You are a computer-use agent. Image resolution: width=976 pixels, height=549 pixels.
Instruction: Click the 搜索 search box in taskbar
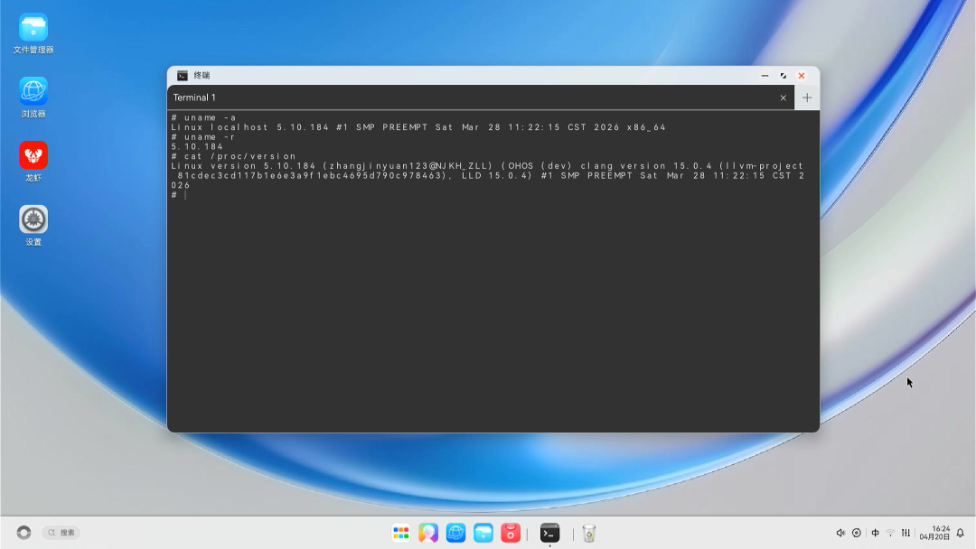[x=61, y=532]
